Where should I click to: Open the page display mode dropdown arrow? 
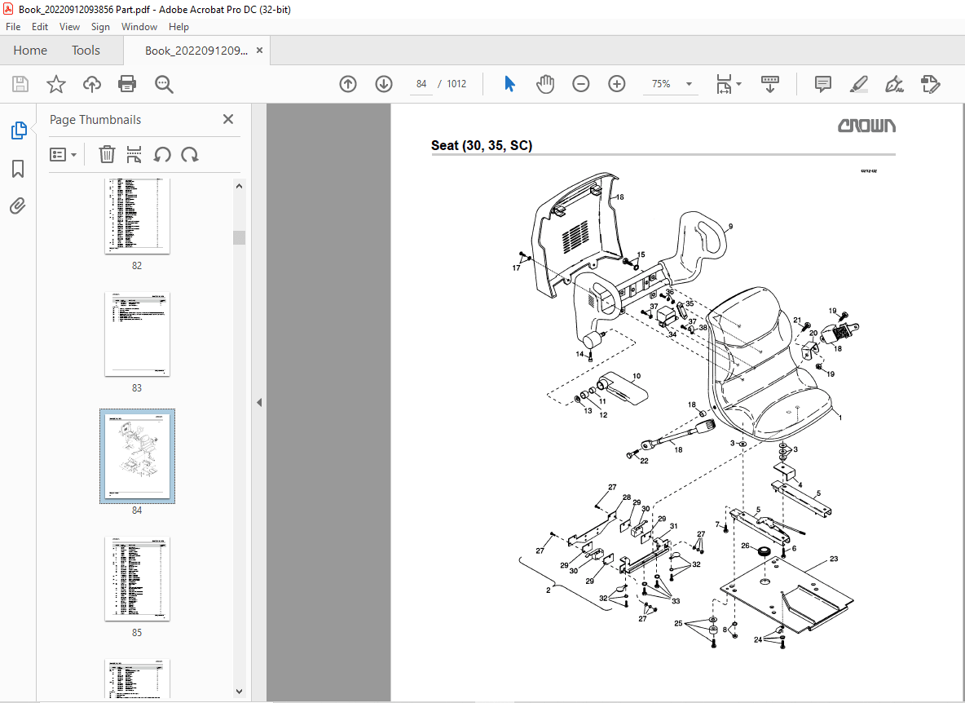pyautogui.click(x=738, y=84)
